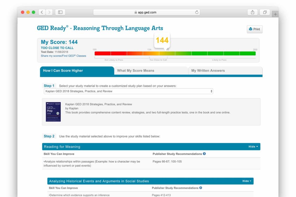296x197 pixels.
Task: Click the Share icon in the browser toolbar
Action: click(252, 12)
